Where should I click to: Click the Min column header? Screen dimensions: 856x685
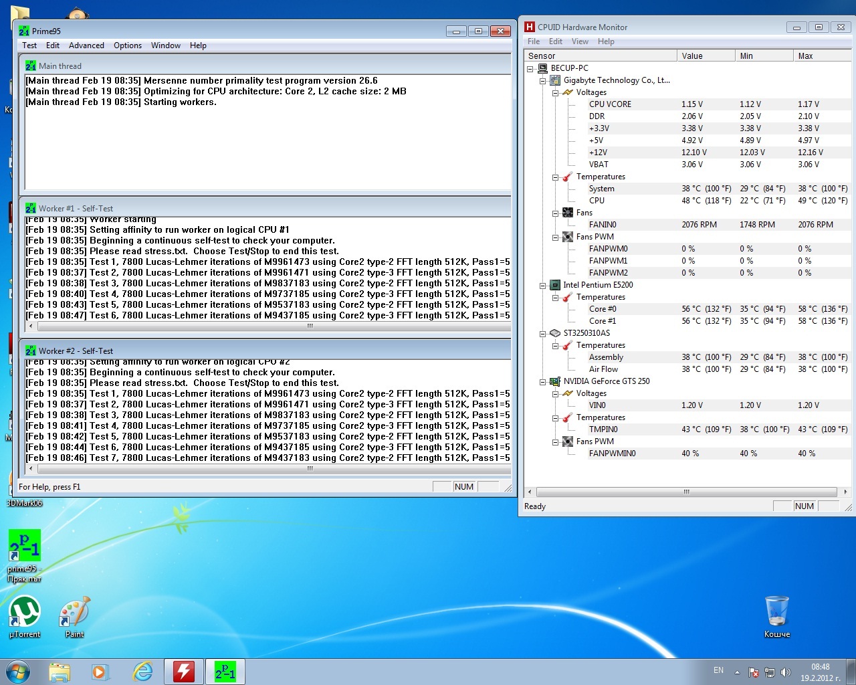pos(764,56)
